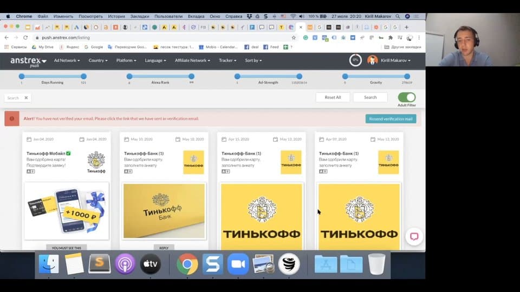The image size is (520, 292).
Task: Go back in Chrome
Action: [6, 38]
